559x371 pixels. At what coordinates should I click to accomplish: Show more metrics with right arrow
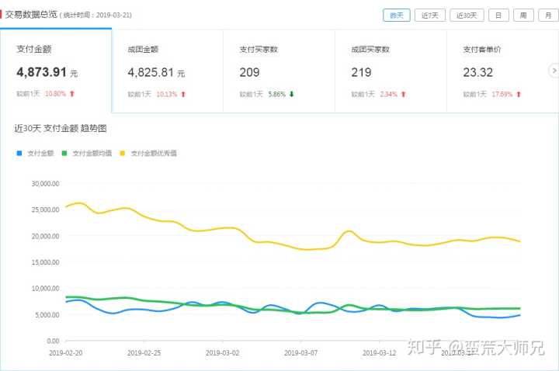click(x=554, y=71)
